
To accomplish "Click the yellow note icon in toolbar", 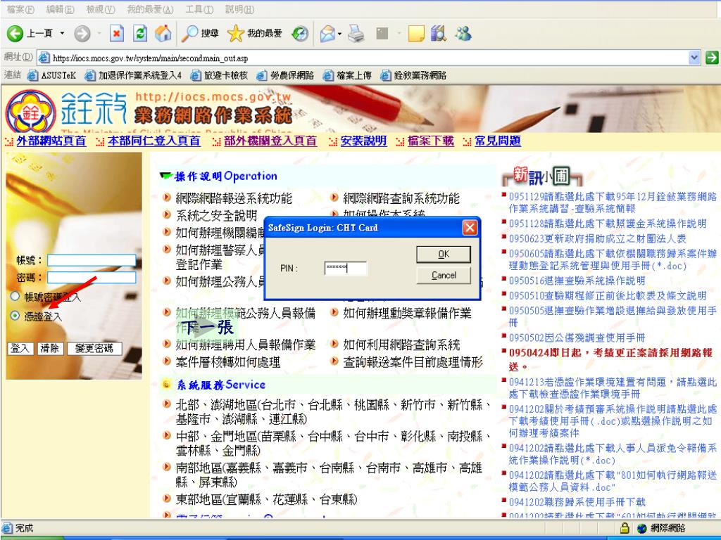I will point(415,34).
